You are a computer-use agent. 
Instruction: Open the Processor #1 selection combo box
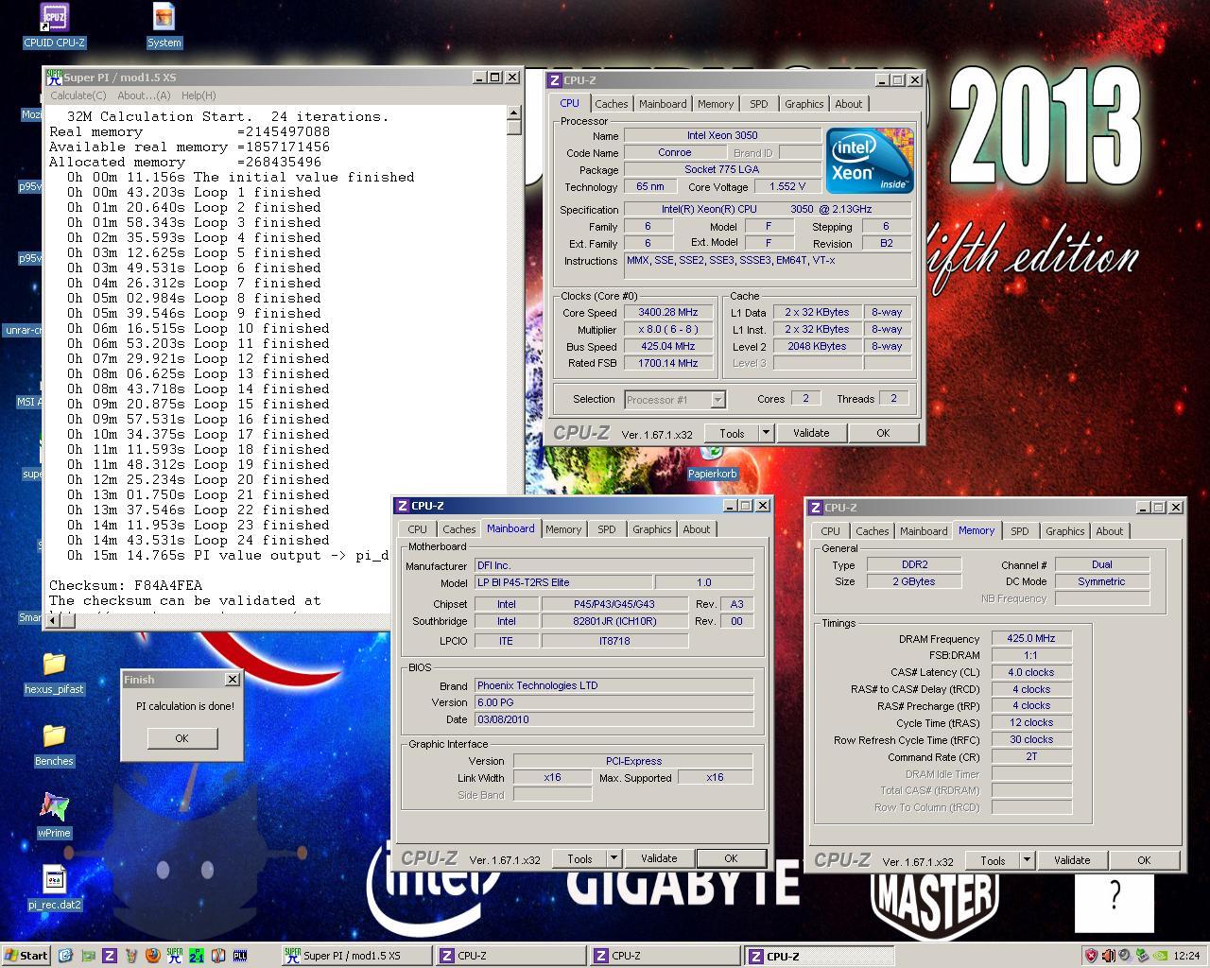[675, 400]
